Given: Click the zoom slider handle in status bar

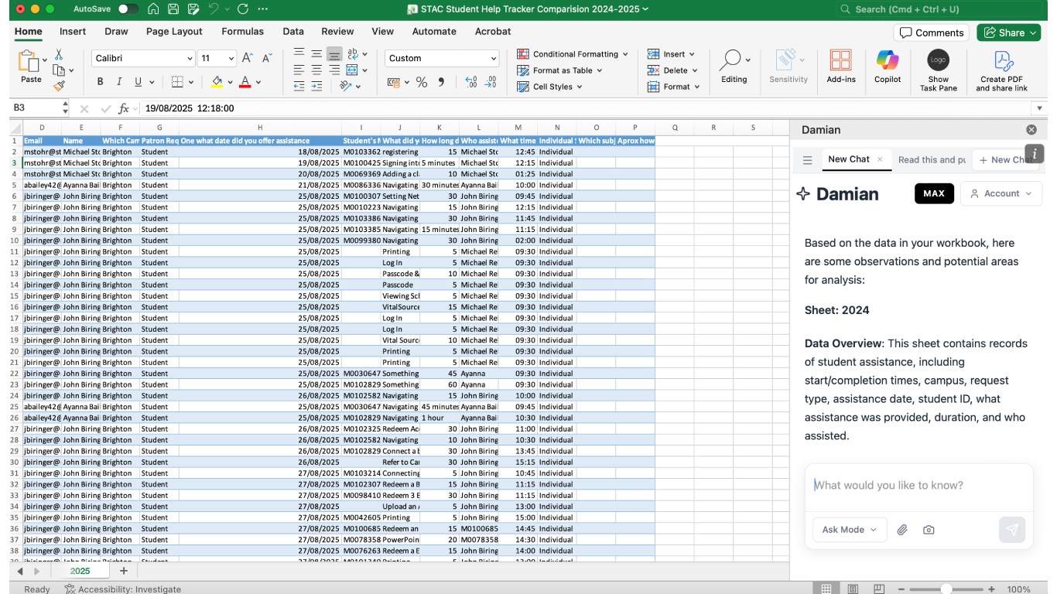Looking at the screenshot, I should tap(946, 589).
